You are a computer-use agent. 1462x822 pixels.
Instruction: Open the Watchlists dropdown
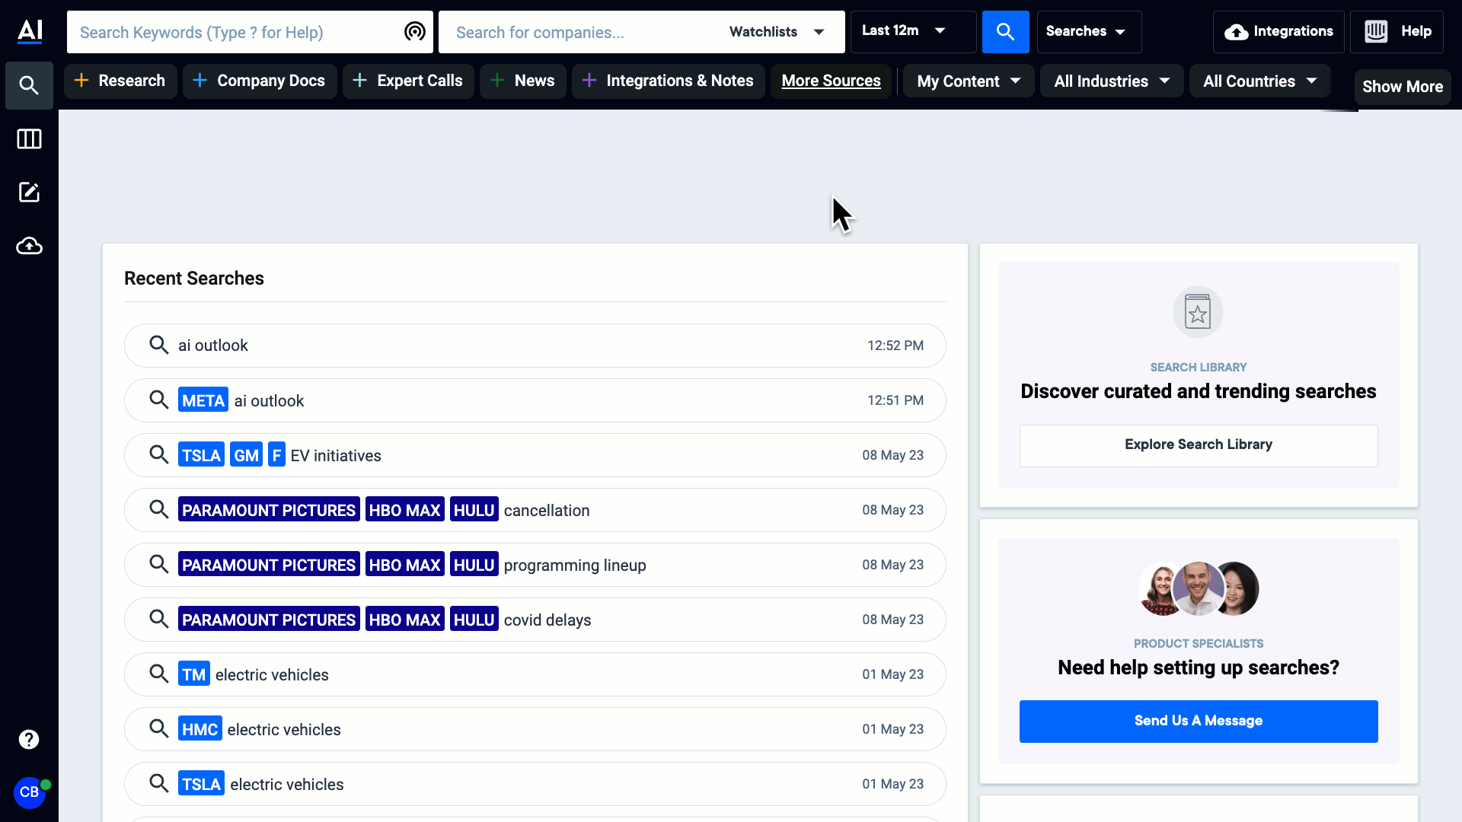point(777,32)
